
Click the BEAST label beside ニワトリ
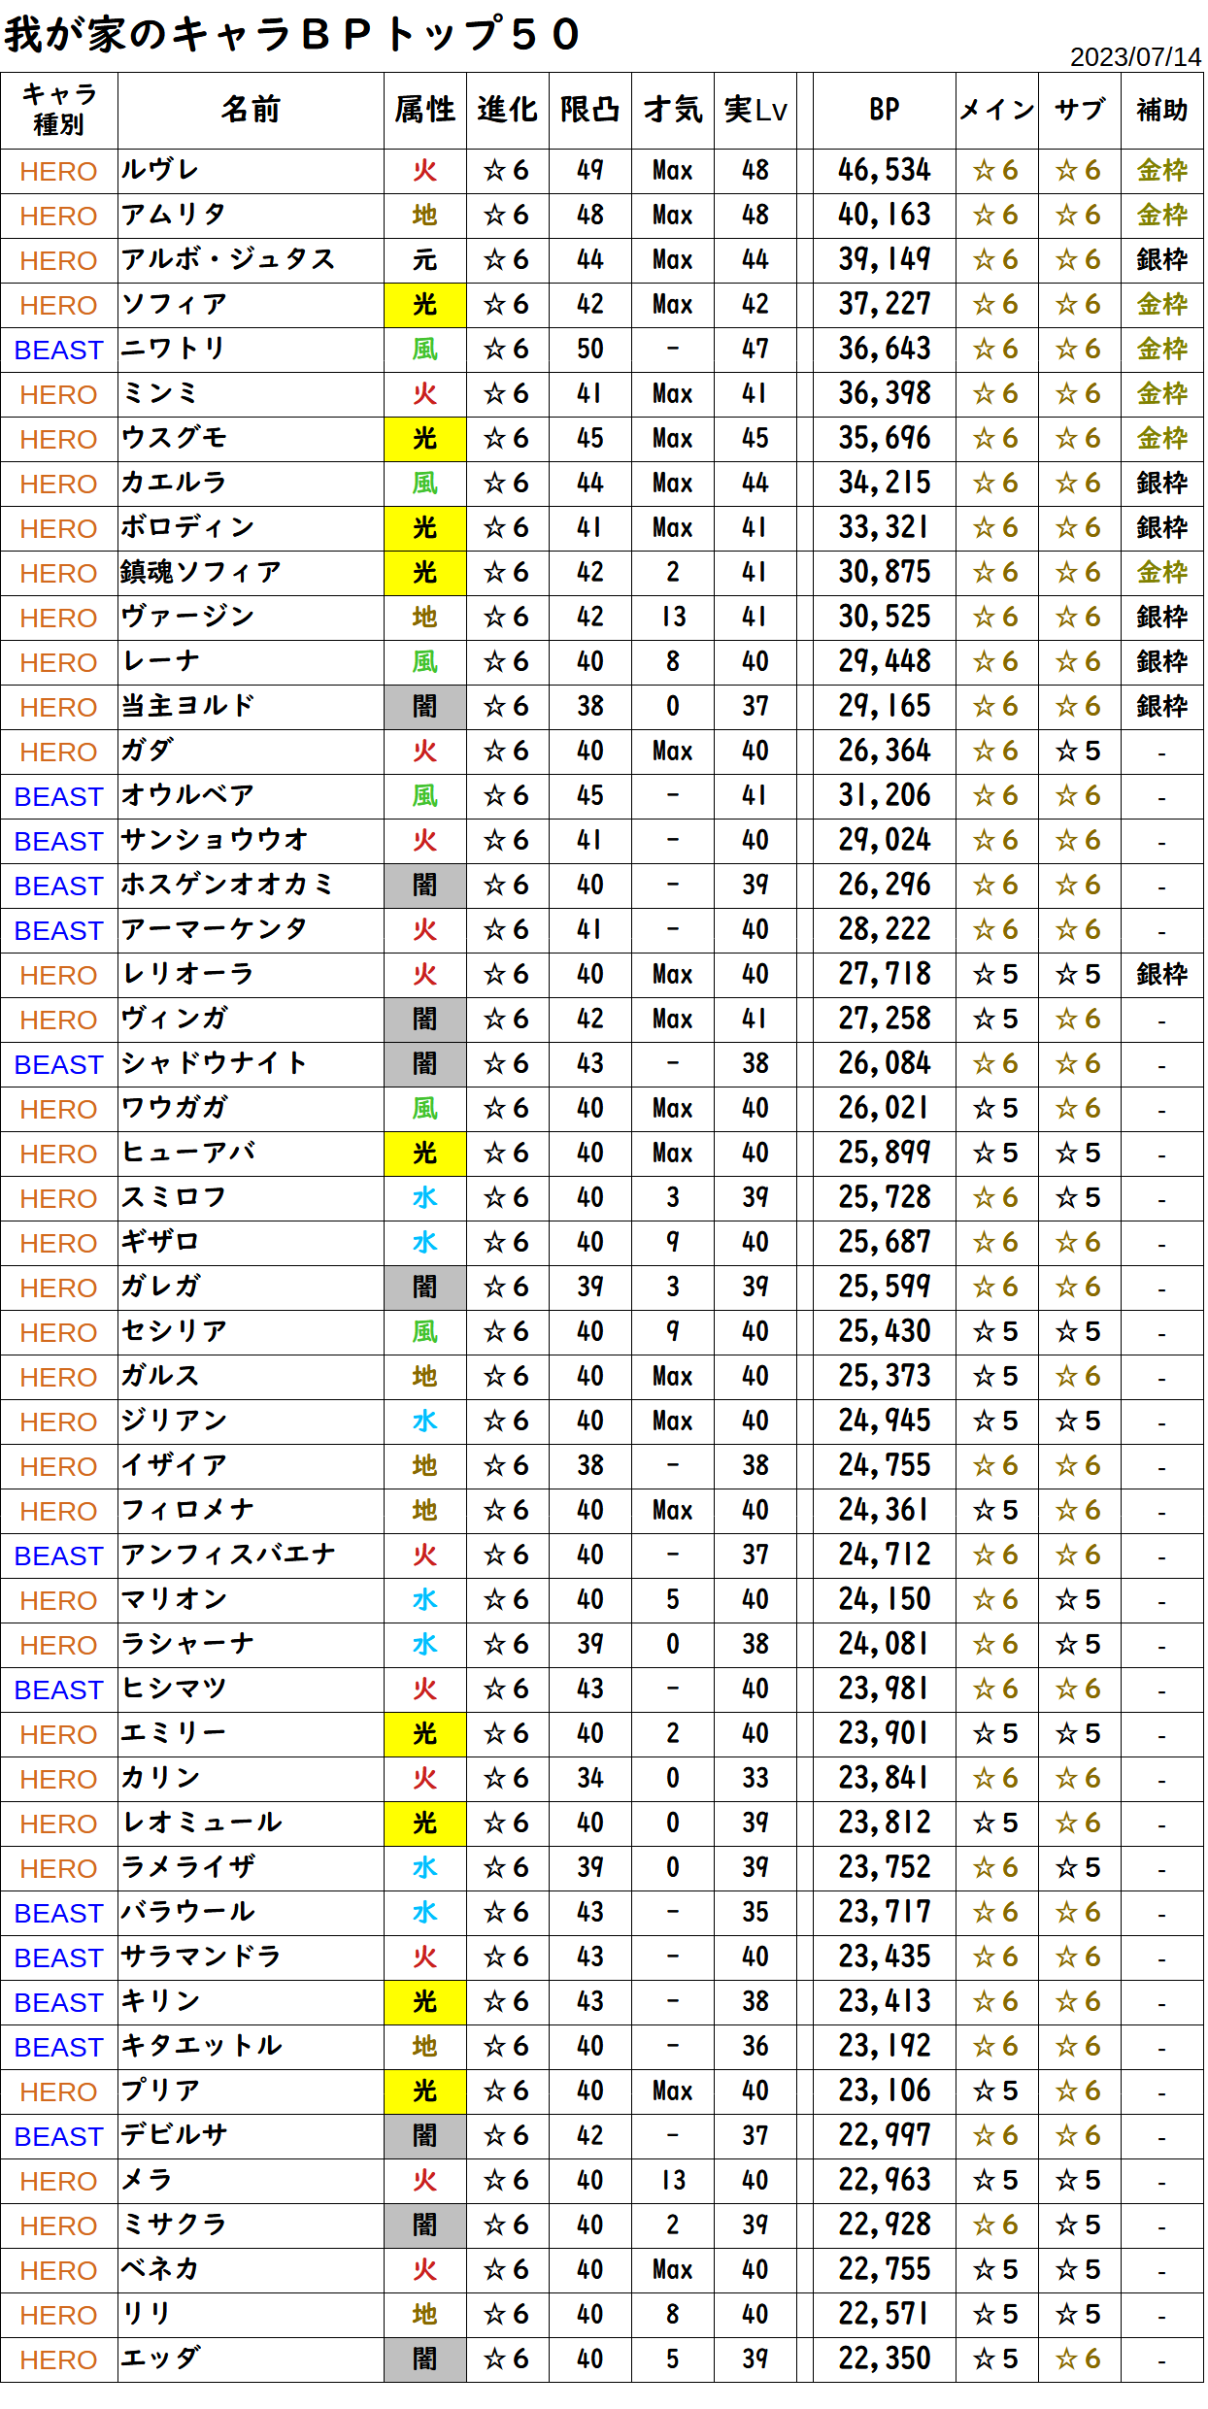click(x=58, y=350)
